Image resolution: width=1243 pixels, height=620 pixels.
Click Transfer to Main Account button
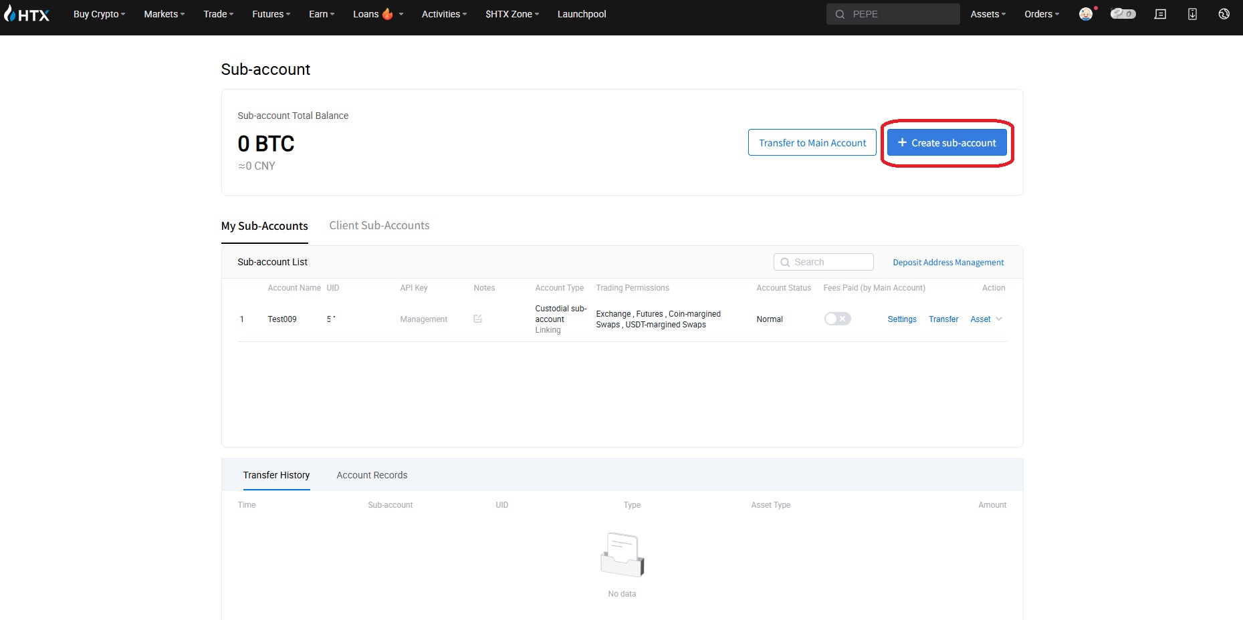point(812,143)
